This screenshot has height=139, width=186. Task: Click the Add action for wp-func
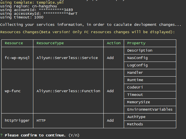pos(110,91)
